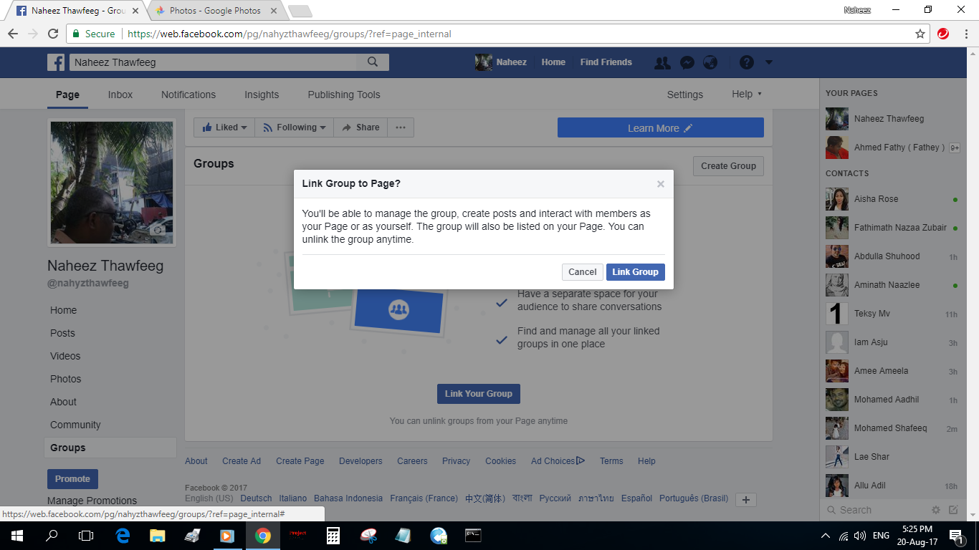Open chat with Fathimath Nazaa Zubair
979x550 pixels.
coord(892,228)
